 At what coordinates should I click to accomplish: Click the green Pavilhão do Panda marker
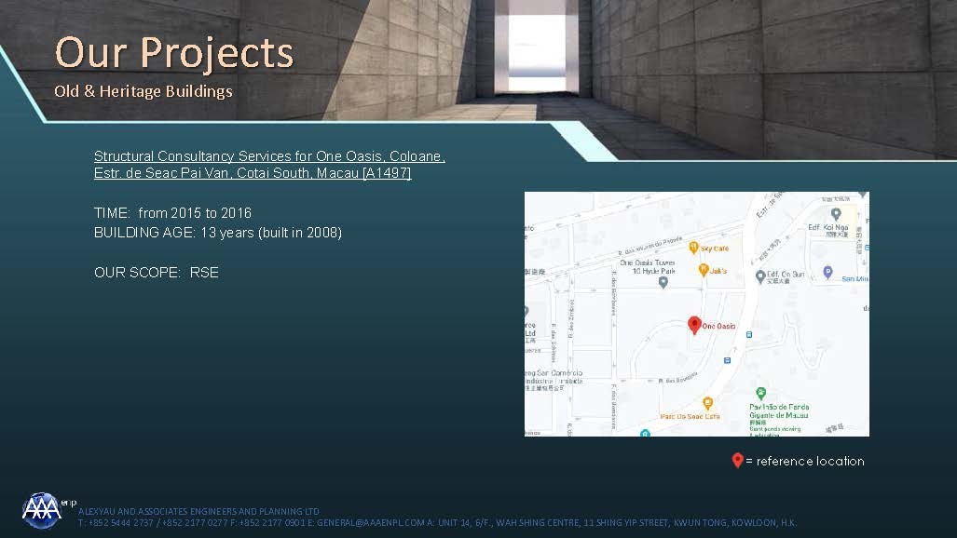click(x=760, y=393)
